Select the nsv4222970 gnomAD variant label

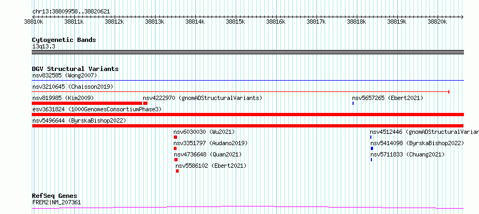pos(202,98)
